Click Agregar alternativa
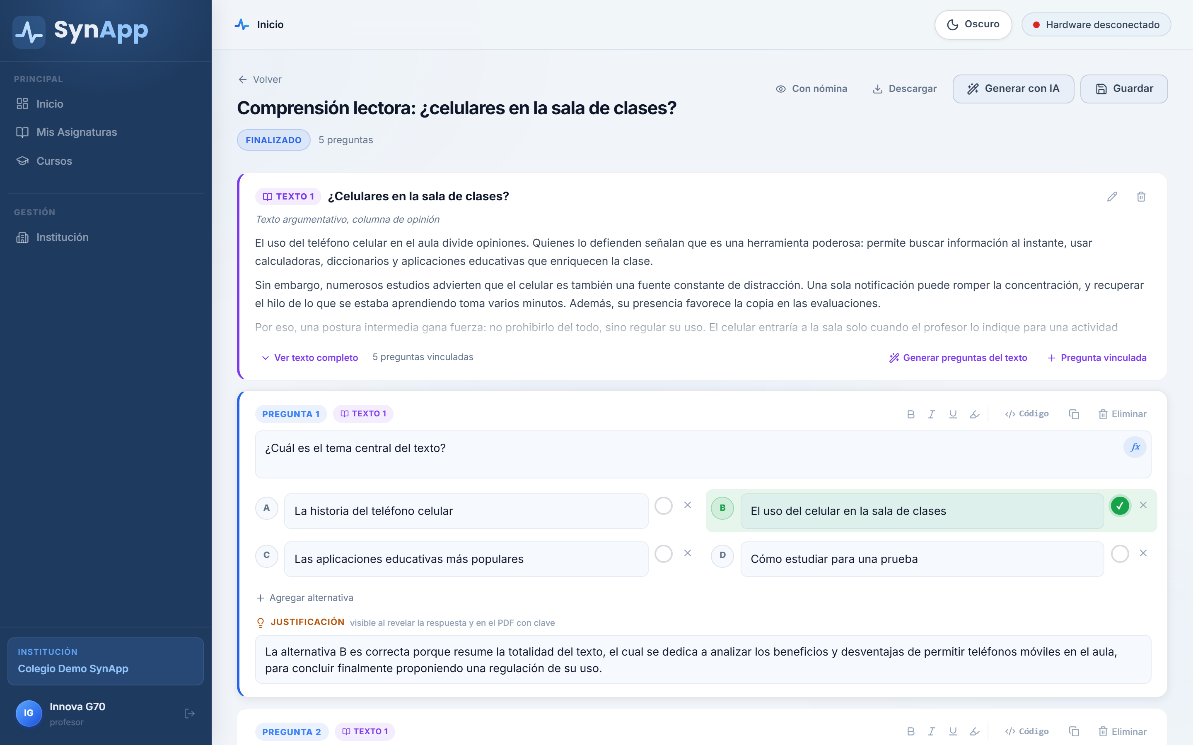 point(305,598)
